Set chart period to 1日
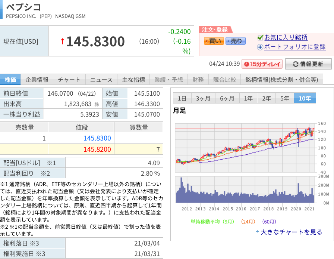The image size is (334, 259). (x=182, y=98)
